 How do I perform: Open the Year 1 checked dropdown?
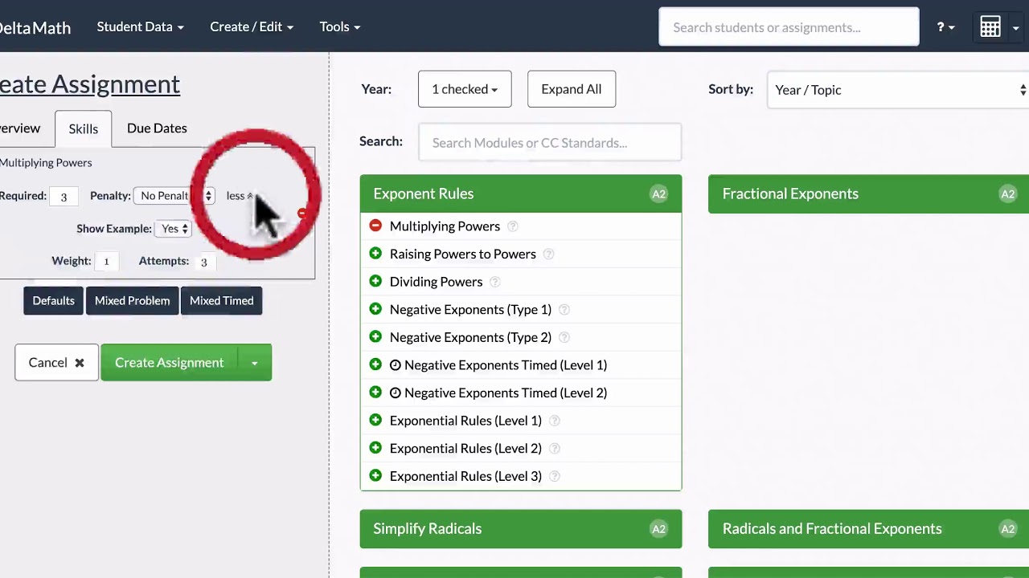(x=465, y=89)
